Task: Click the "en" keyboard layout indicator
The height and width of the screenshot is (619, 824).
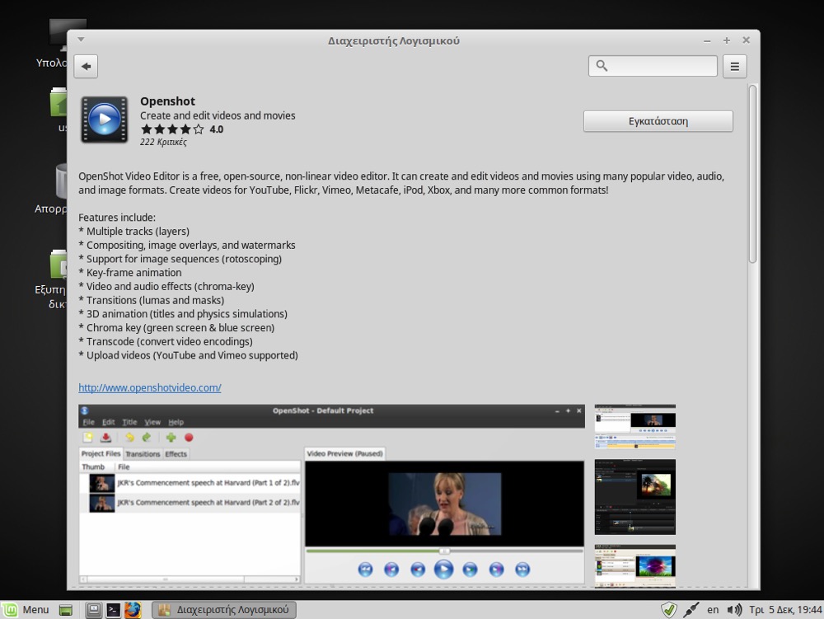Action: point(713,610)
